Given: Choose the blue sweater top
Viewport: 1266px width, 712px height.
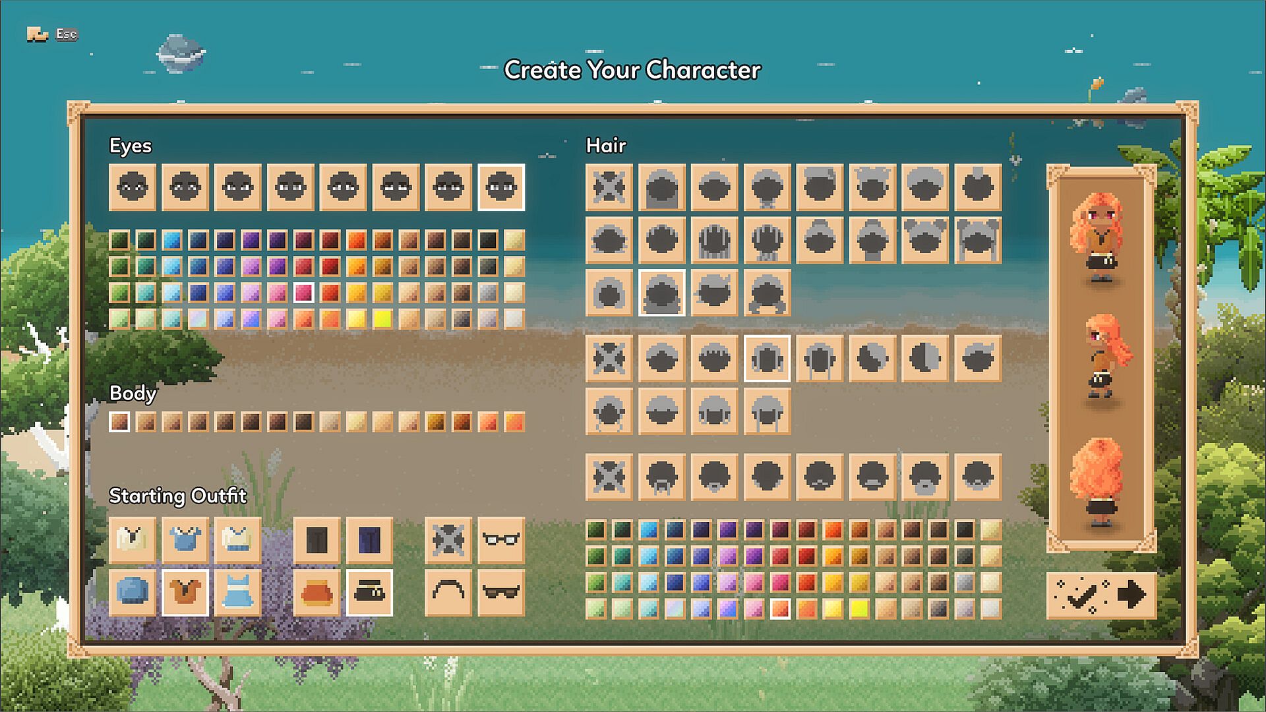Looking at the screenshot, I should pyautogui.click(x=132, y=592).
